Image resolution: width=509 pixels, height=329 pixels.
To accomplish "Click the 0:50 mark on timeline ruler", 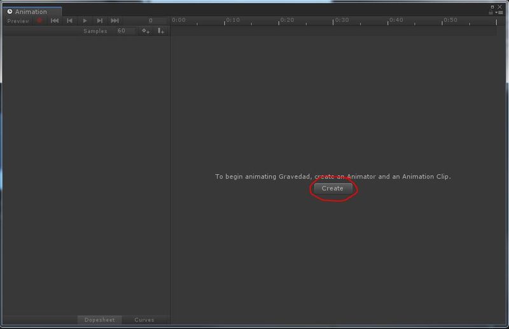I will click(450, 20).
